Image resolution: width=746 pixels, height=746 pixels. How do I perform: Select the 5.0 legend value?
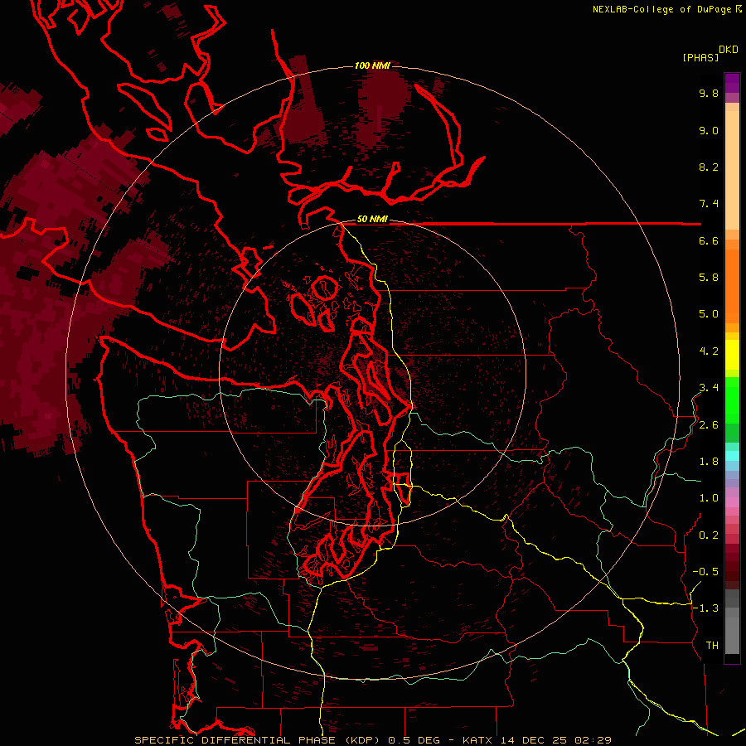click(709, 314)
